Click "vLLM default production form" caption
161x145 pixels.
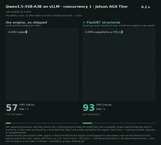coord(23,26)
